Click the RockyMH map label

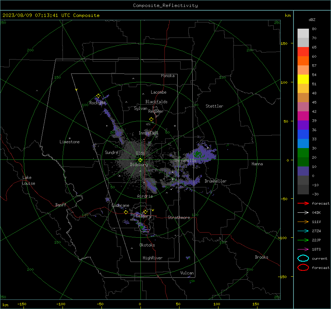[97, 103]
